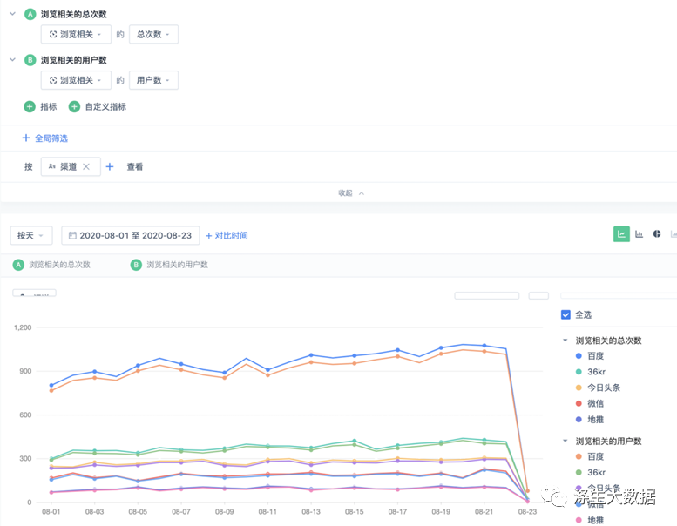Open 总次数 measure dropdown
Screen dimensions: 677x526
(153, 35)
